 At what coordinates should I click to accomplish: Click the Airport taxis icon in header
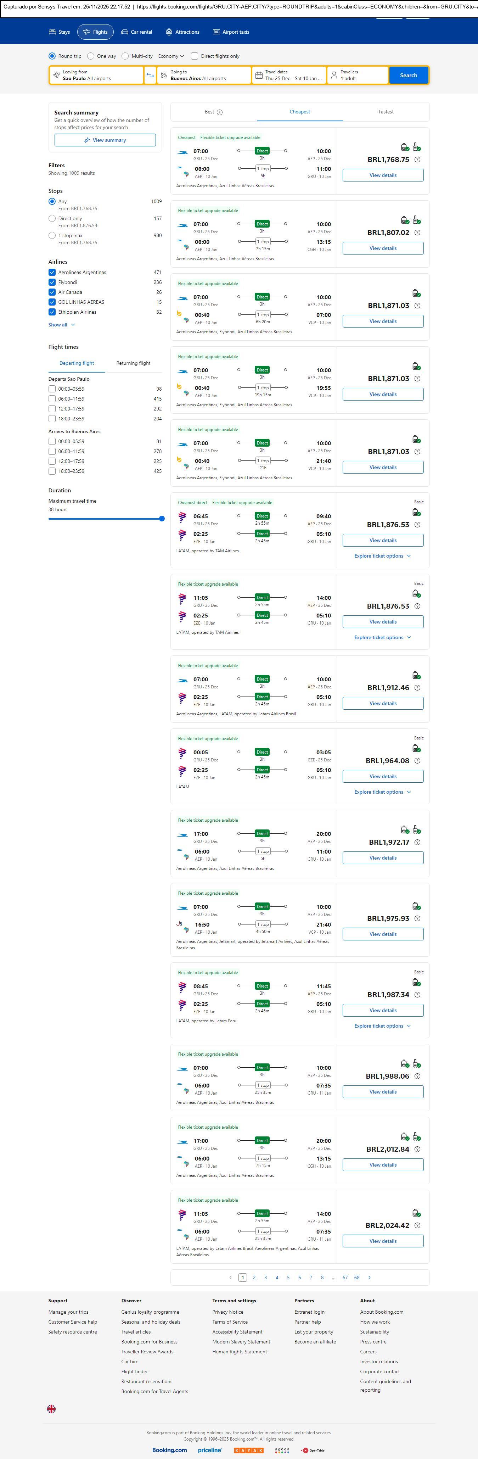point(216,32)
